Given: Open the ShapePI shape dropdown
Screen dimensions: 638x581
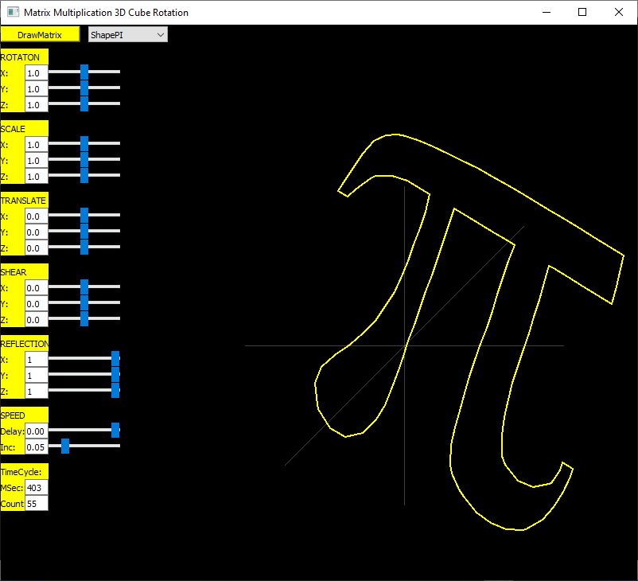Looking at the screenshot, I should tap(127, 34).
